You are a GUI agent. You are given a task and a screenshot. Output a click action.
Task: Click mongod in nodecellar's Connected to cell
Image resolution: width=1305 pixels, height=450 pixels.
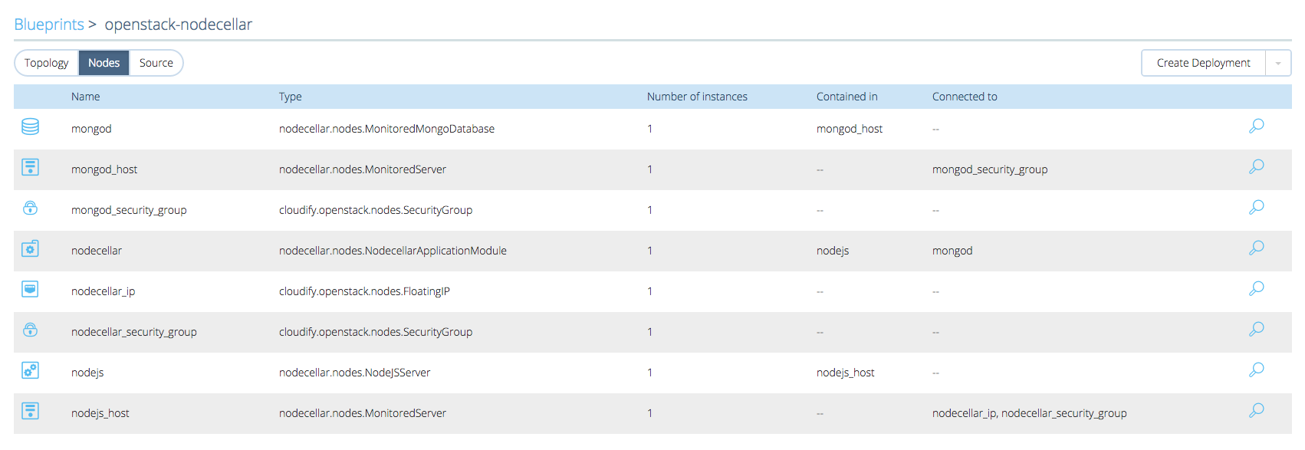952,251
